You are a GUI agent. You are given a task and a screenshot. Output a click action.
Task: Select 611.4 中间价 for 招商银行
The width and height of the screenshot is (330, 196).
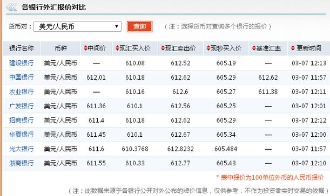(x=96, y=120)
